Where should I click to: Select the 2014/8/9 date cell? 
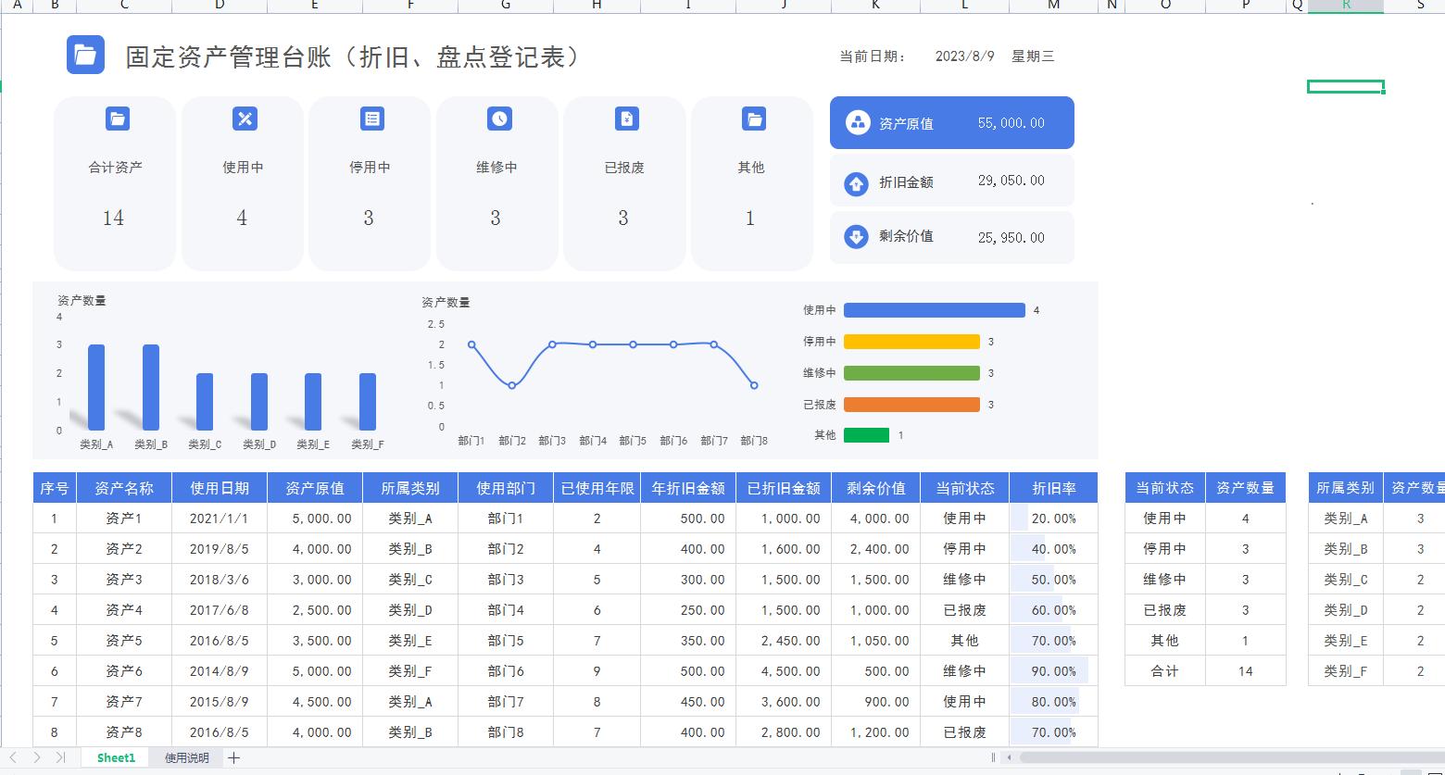click(x=220, y=671)
